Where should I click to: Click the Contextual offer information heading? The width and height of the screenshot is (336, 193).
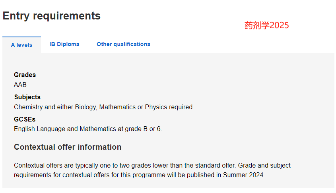tap(68, 147)
